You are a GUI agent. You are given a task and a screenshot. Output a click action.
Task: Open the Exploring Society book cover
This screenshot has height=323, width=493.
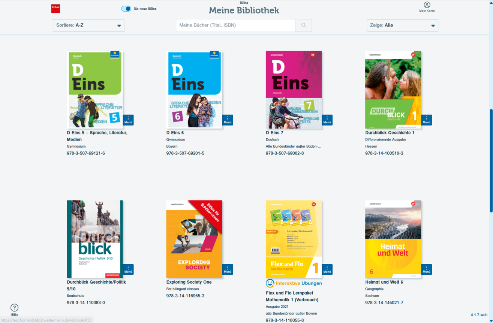(194, 239)
